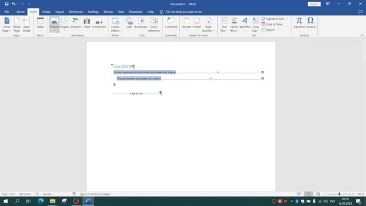Open the Cover Page gallery

pyautogui.click(x=6, y=25)
